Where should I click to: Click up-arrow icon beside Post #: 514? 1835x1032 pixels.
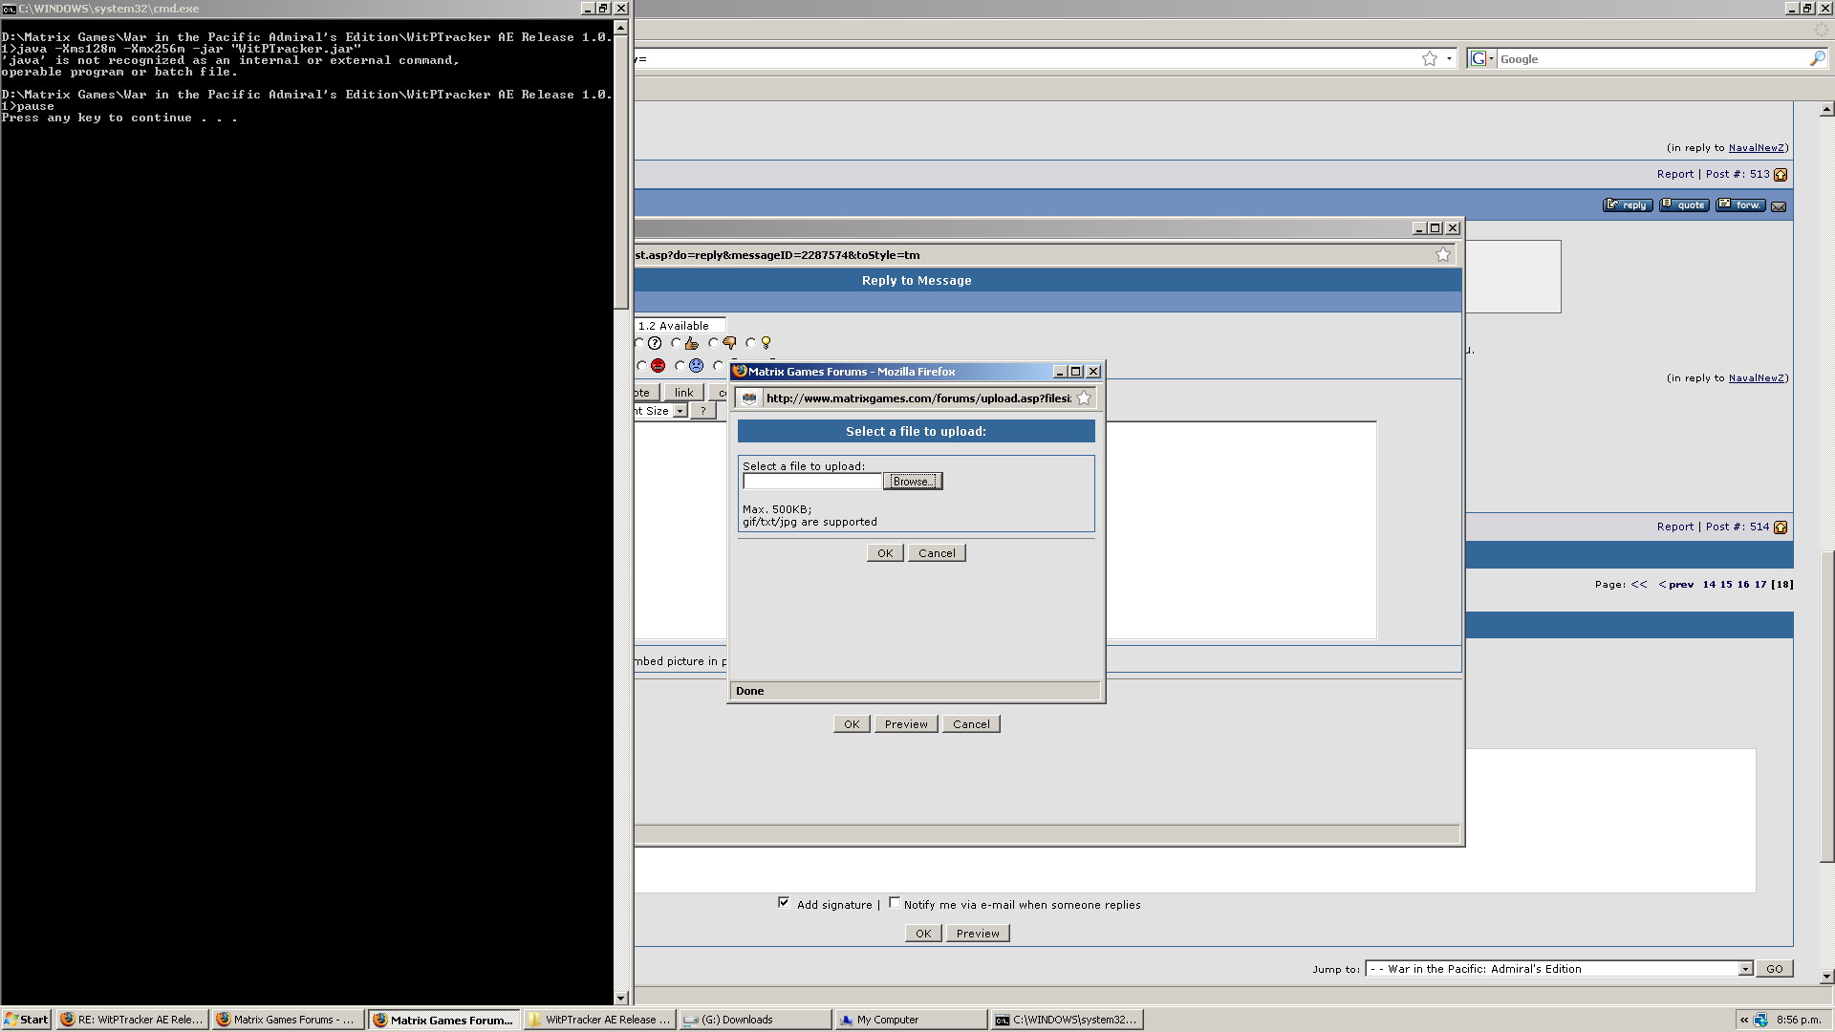click(1781, 527)
